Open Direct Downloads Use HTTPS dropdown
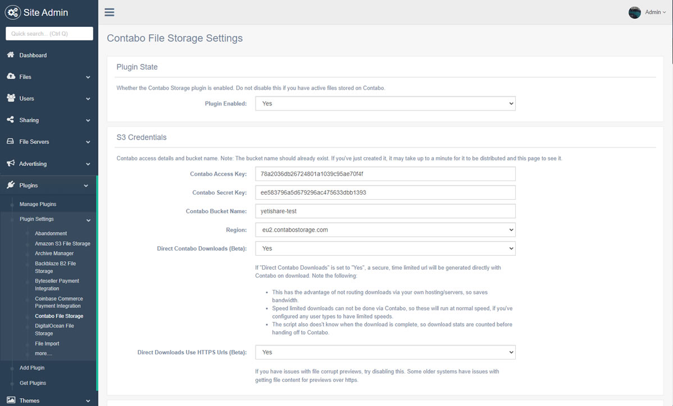This screenshot has height=406, width=673. point(385,353)
